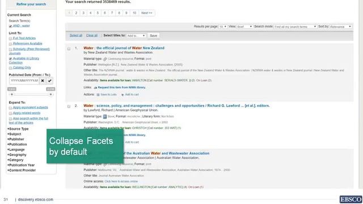Click the Next >> pagination link
Screen dimensions: 363x204
click(x=147, y=13)
